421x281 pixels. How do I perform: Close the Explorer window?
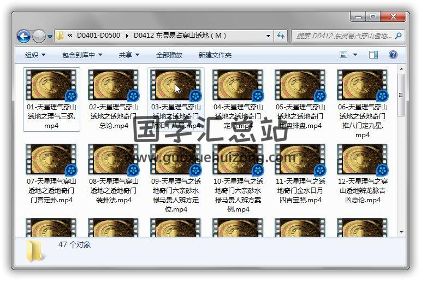pyautogui.click(x=393, y=16)
